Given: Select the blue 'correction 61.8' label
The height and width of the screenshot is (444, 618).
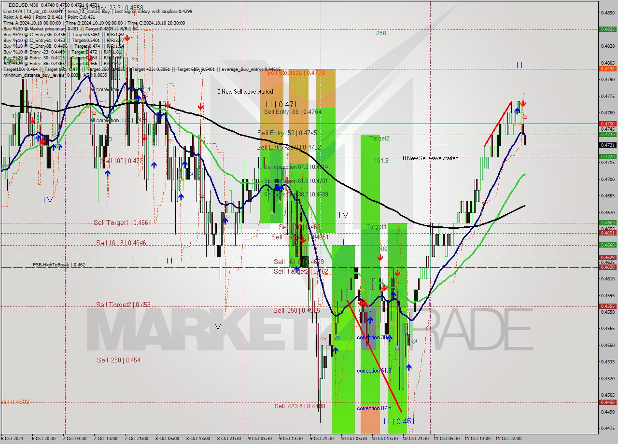Looking at the screenshot, I should click(374, 371).
